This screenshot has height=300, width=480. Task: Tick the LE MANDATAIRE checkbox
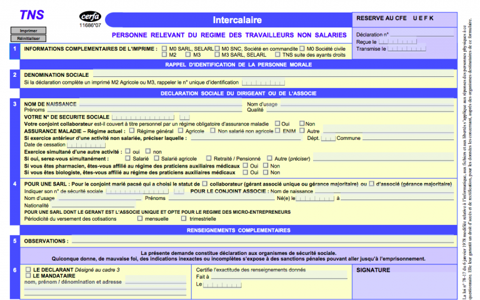tap(27, 276)
